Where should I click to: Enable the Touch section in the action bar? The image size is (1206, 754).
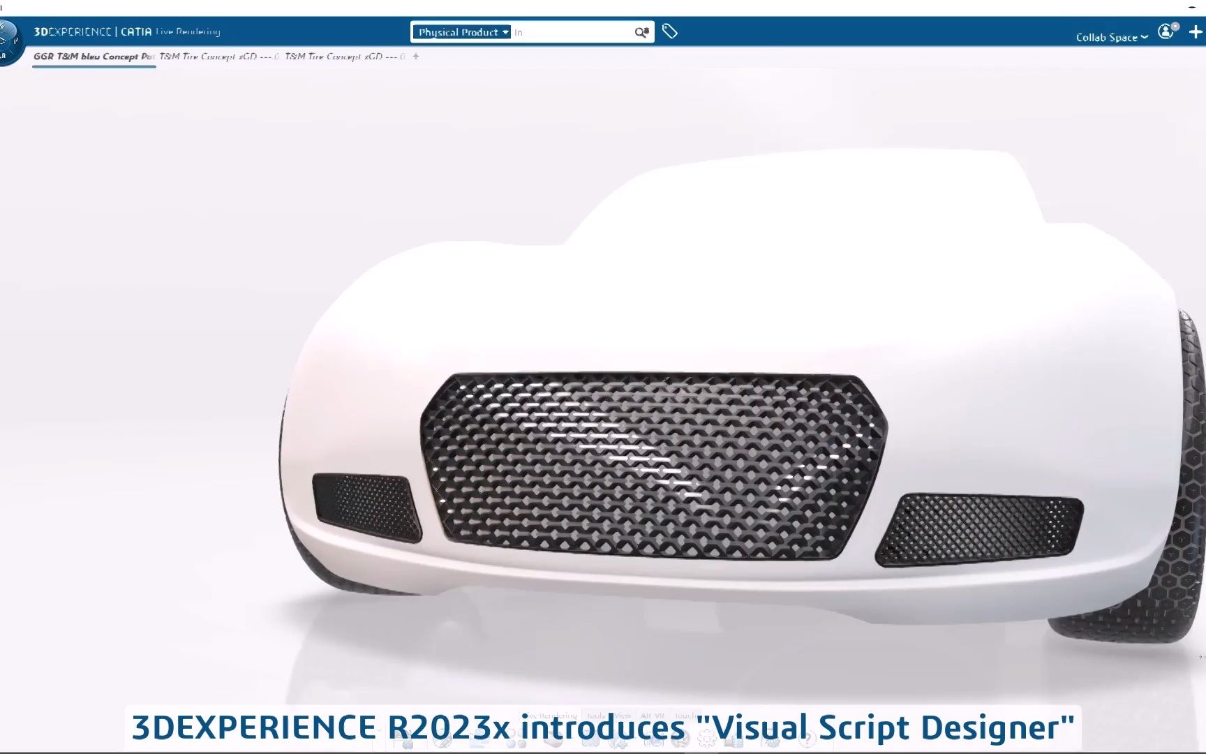click(x=685, y=715)
